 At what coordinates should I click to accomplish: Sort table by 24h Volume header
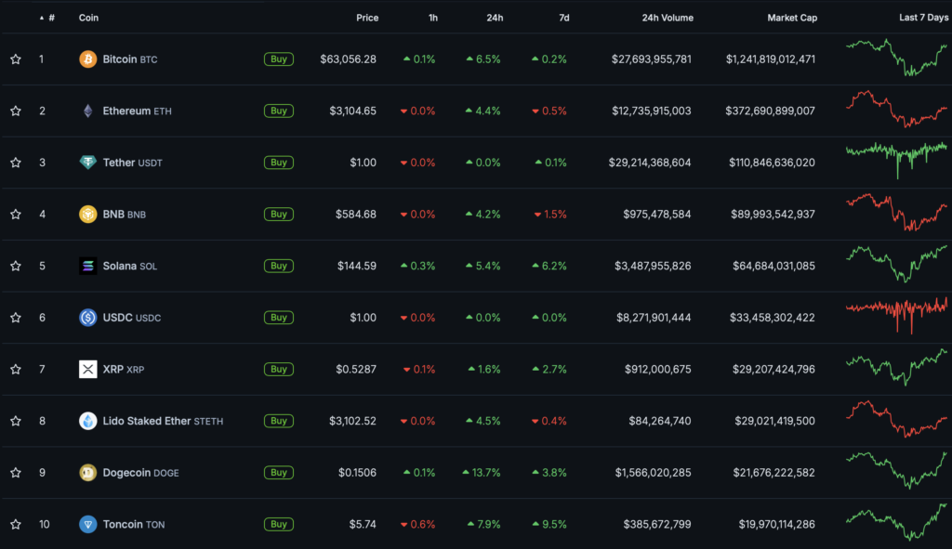click(666, 18)
